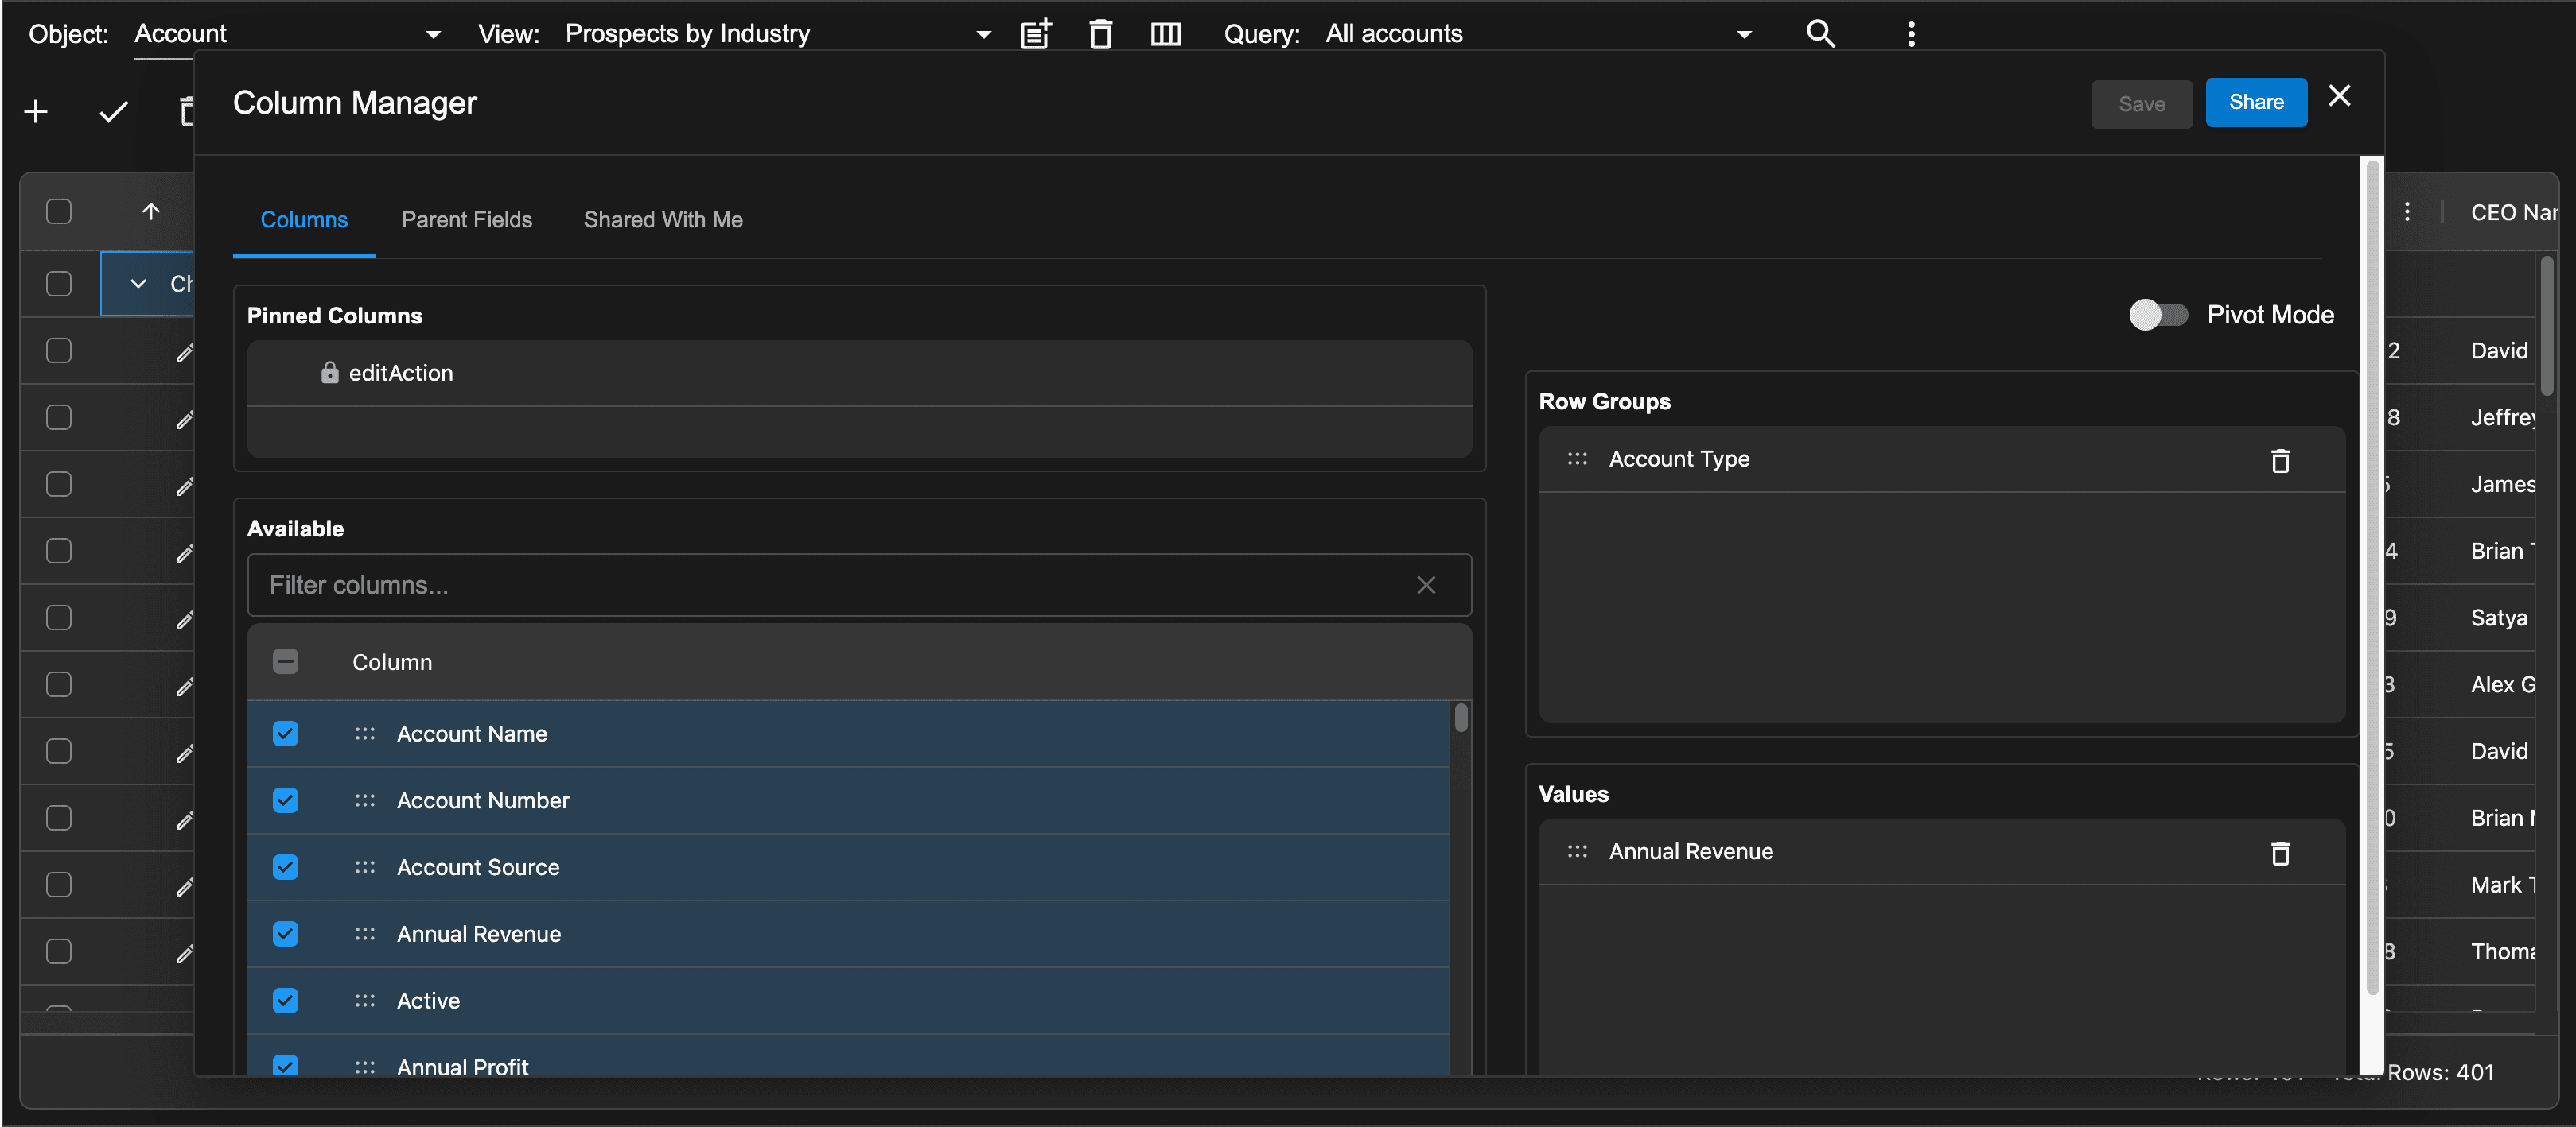Click the delete view trash icon in top toolbar
2576x1127 pixels.
click(x=1100, y=34)
